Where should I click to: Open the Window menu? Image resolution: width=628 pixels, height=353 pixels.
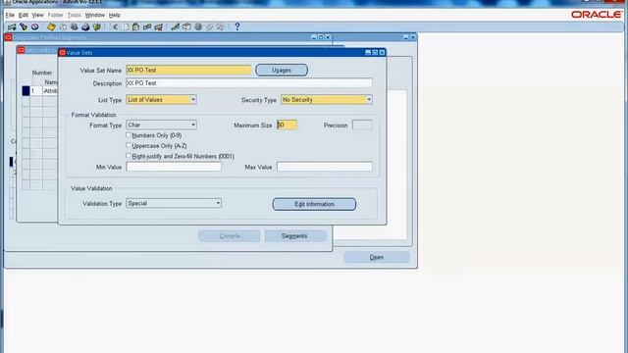click(94, 15)
